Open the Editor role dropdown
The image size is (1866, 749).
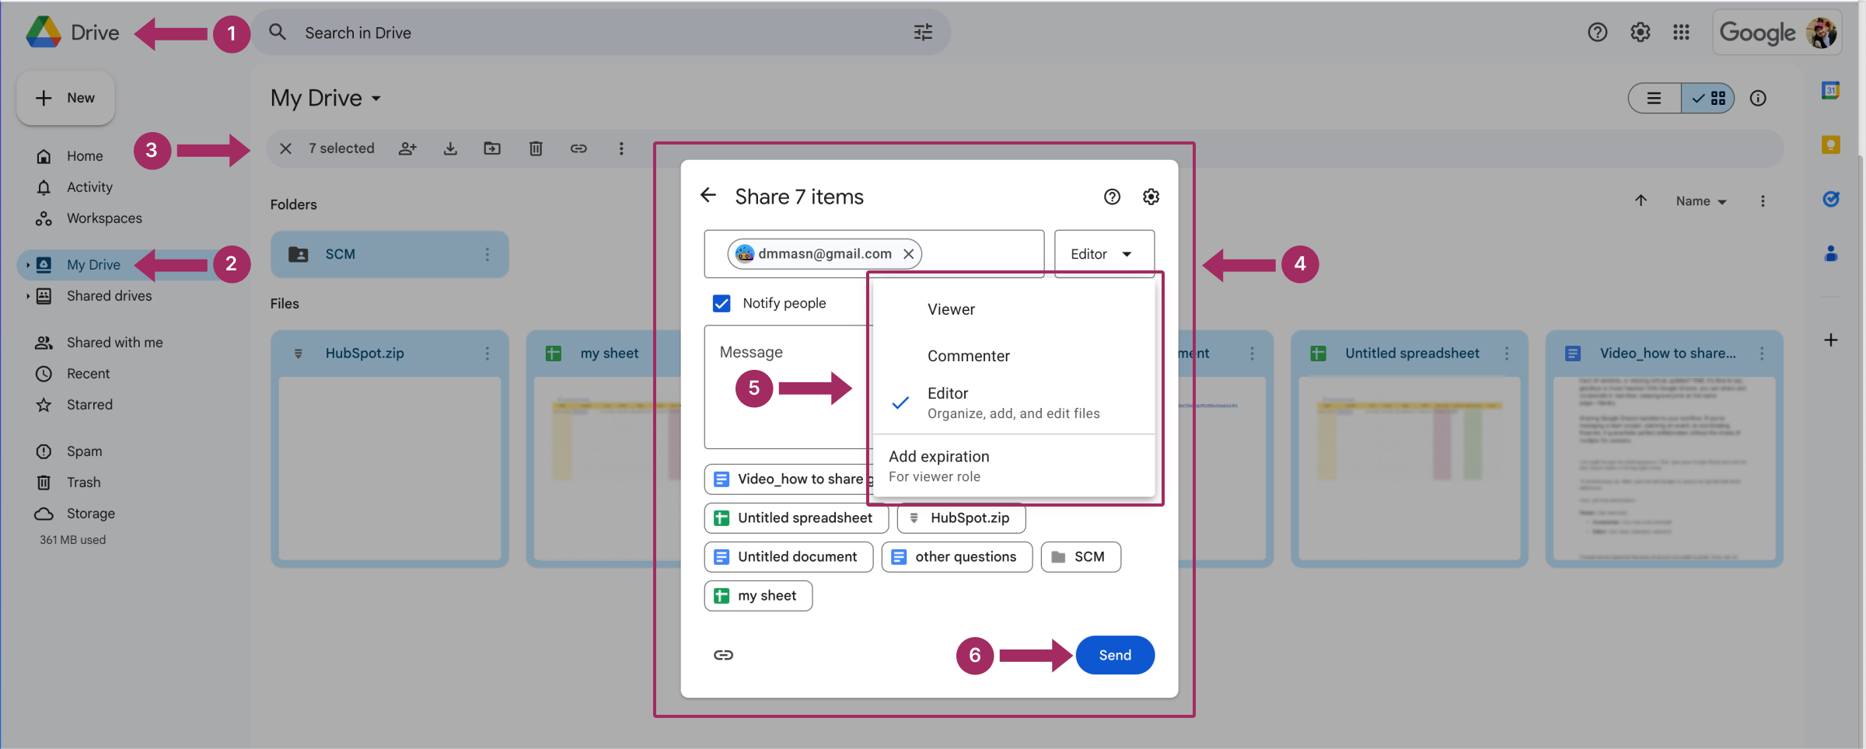(1104, 254)
